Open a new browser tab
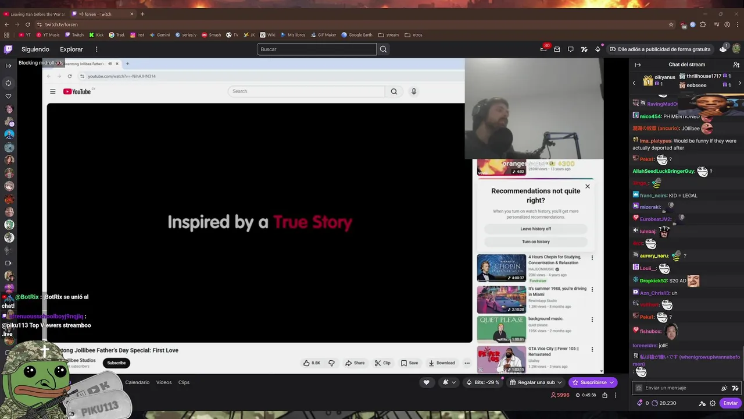Screen dimensions: 744x419 [x=142, y=14]
